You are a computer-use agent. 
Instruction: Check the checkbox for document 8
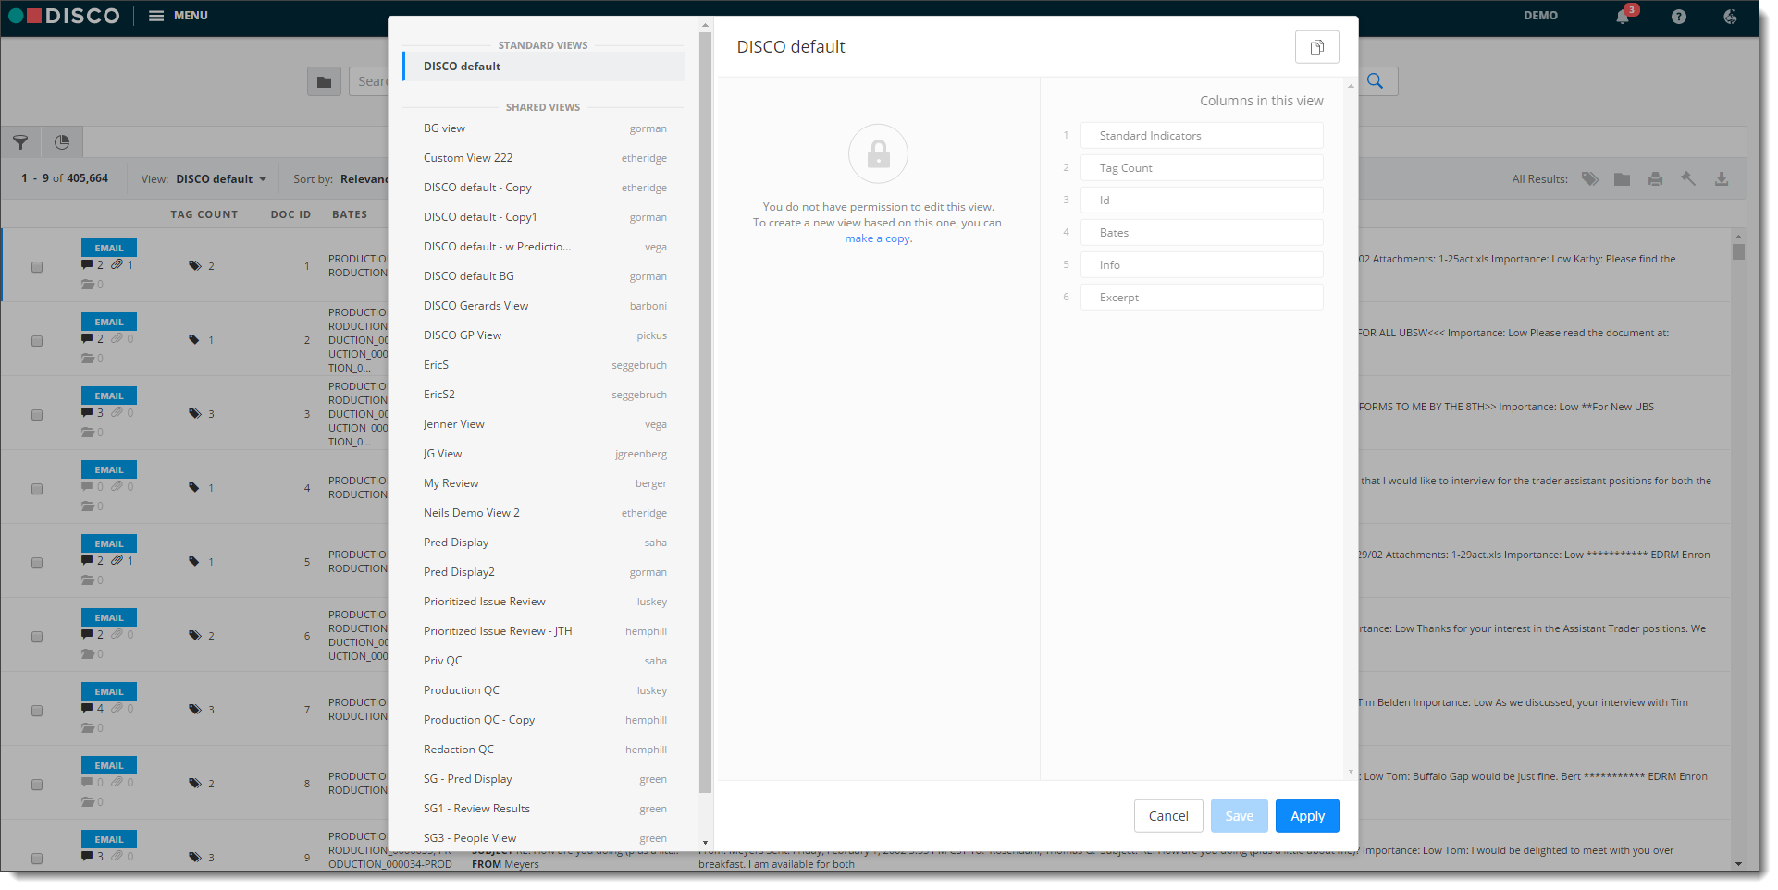pyautogui.click(x=37, y=785)
